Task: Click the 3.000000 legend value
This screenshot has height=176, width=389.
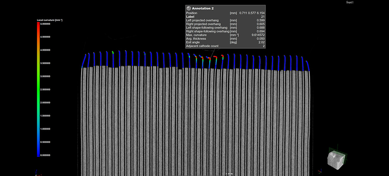Action: coord(45,76)
